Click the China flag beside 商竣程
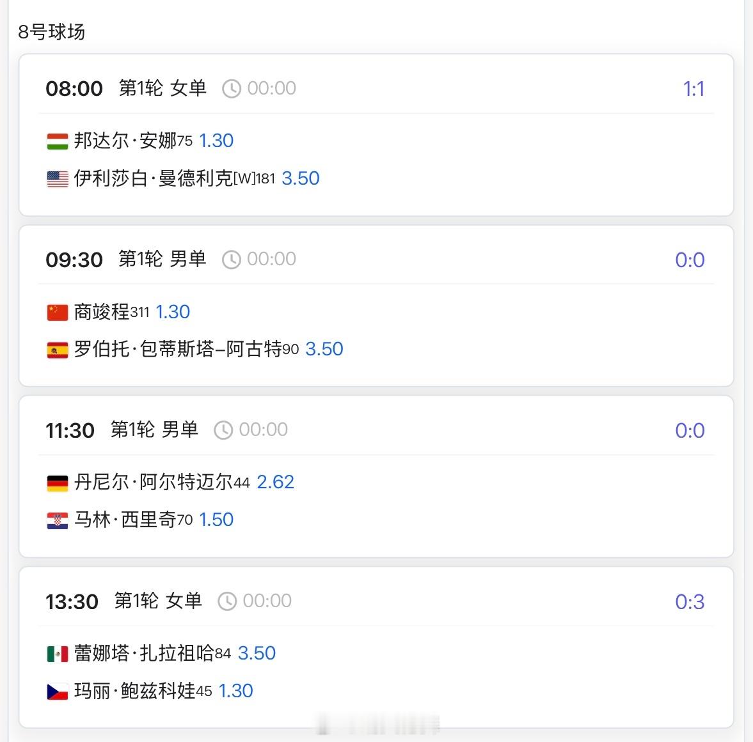Image resolution: width=753 pixels, height=742 pixels. coord(58,313)
